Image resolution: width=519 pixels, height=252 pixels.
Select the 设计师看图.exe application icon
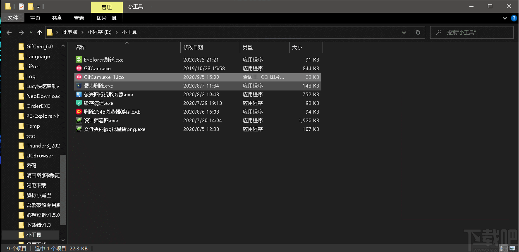pyautogui.click(x=79, y=120)
